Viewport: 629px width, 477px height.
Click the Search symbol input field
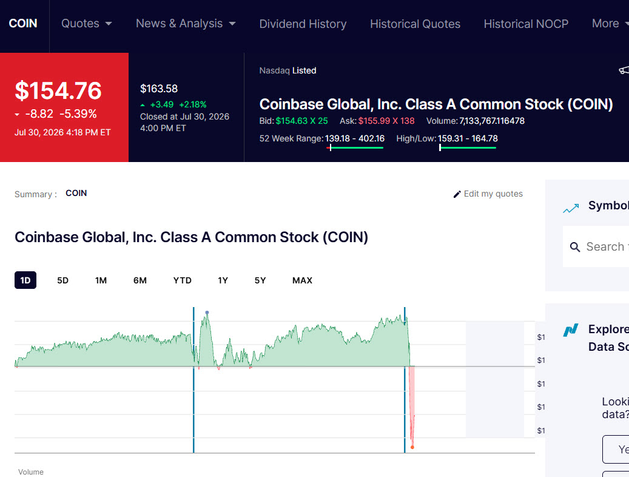pyautogui.click(x=596, y=246)
